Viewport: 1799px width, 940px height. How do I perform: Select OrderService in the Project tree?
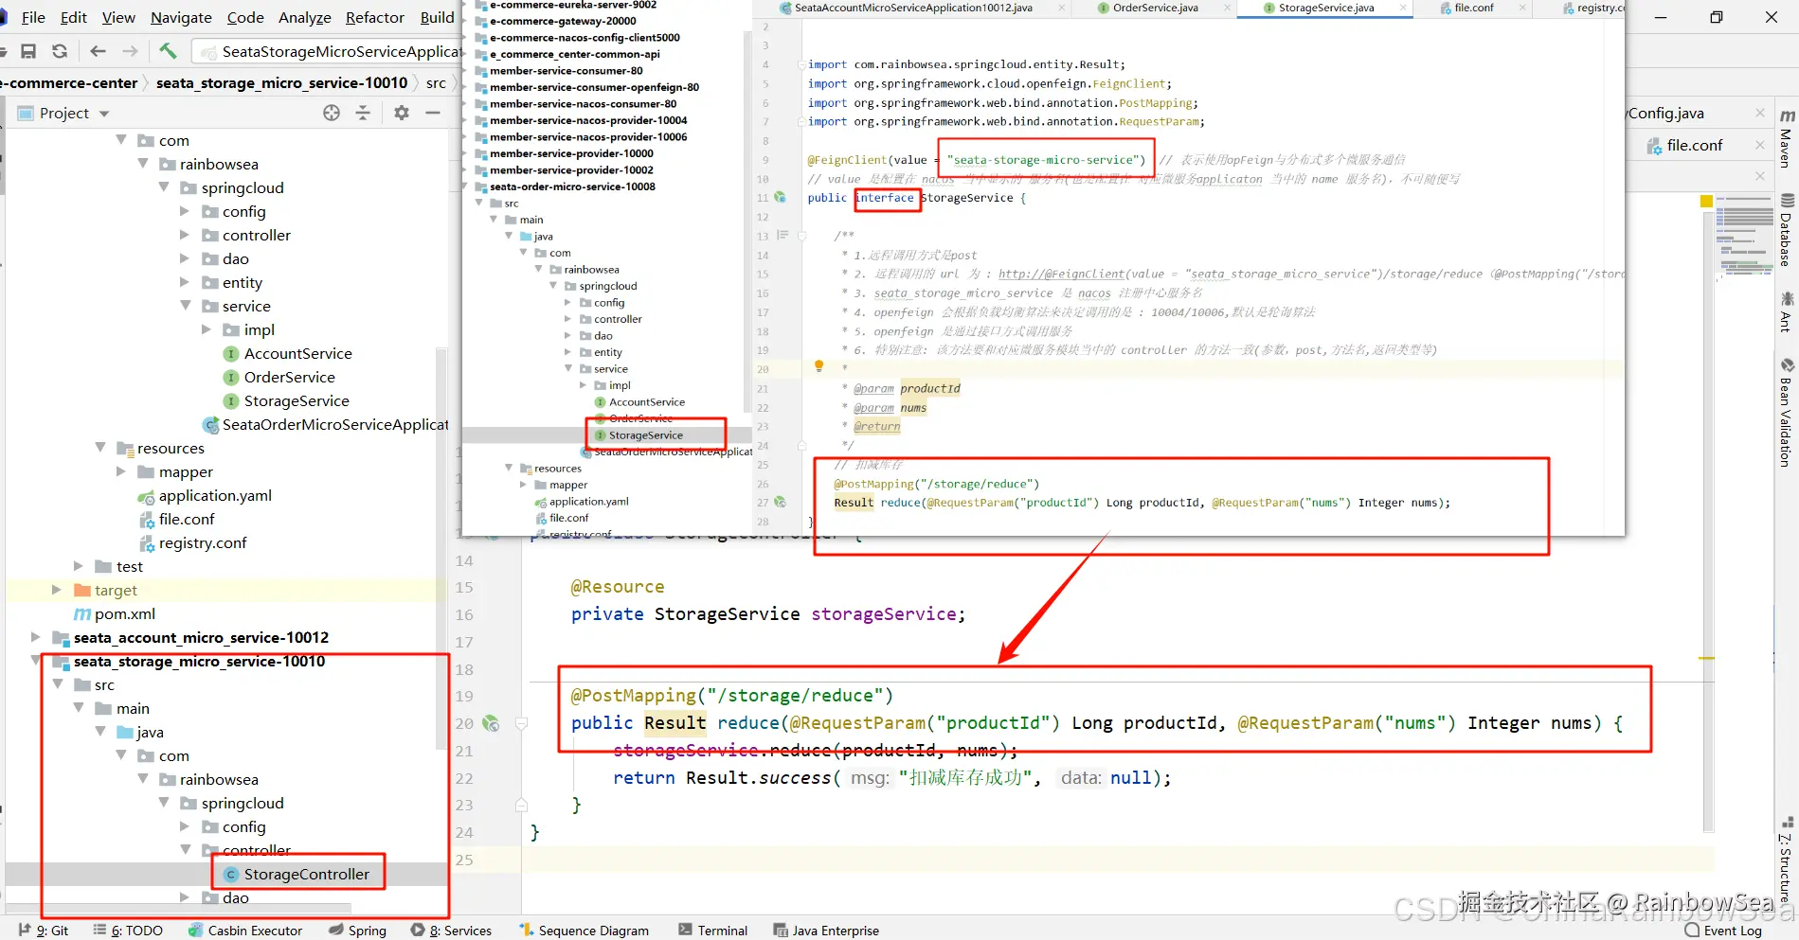[289, 377]
